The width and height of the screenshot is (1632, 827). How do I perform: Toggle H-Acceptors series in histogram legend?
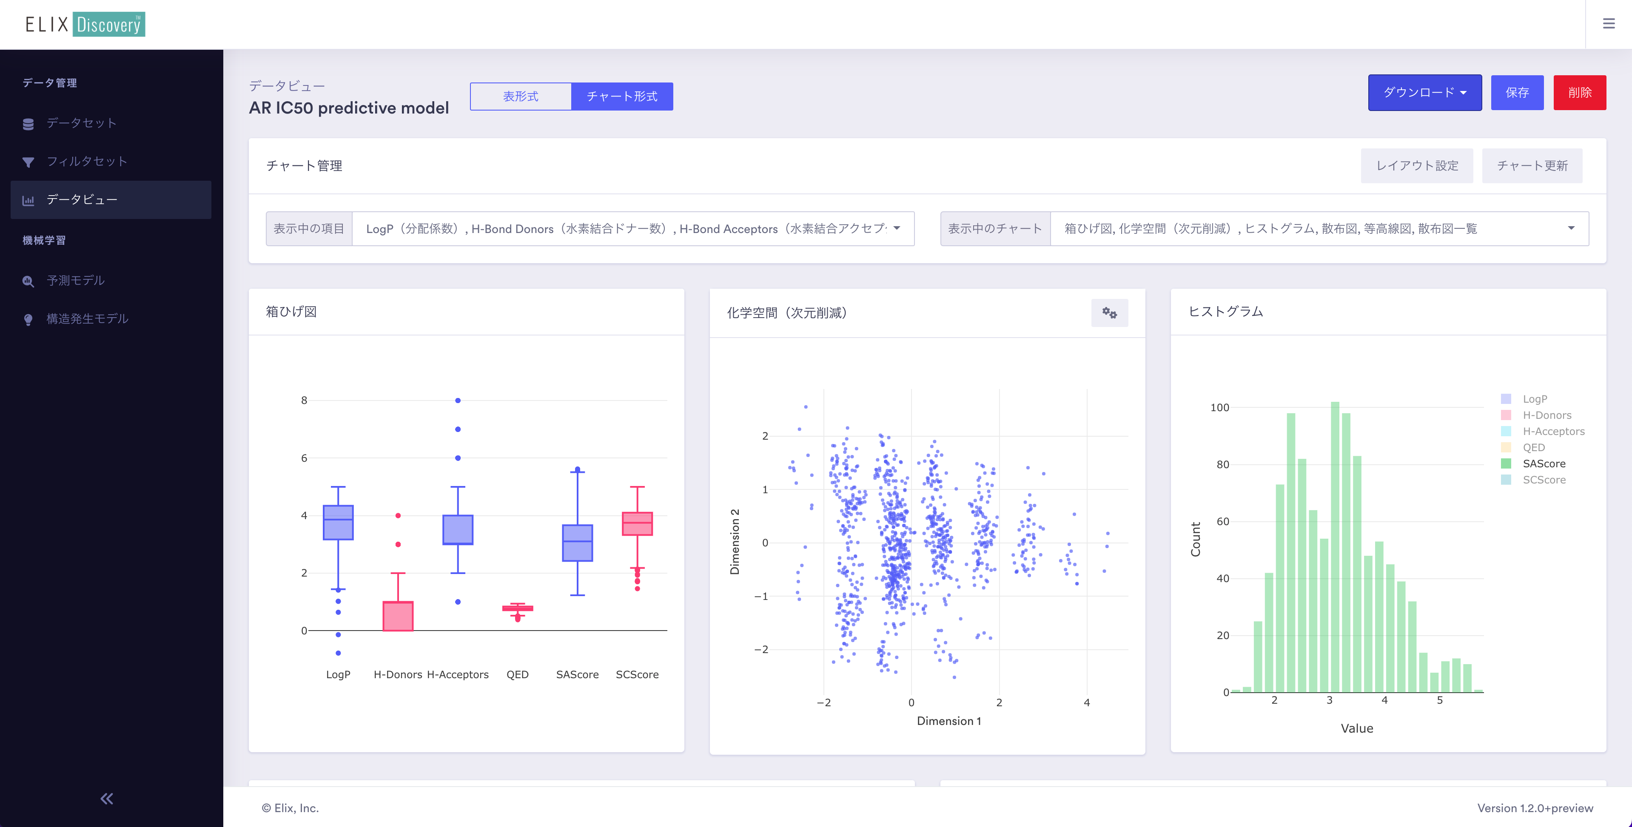[1553, 431]
